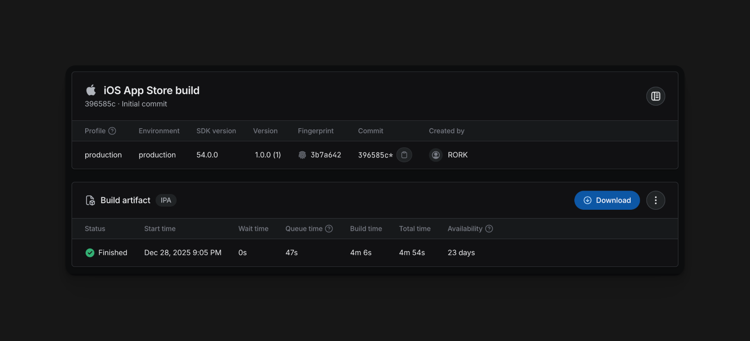Click the Profile help question icon
This screenshot has height=341, width=750.
tap(112, 131)
